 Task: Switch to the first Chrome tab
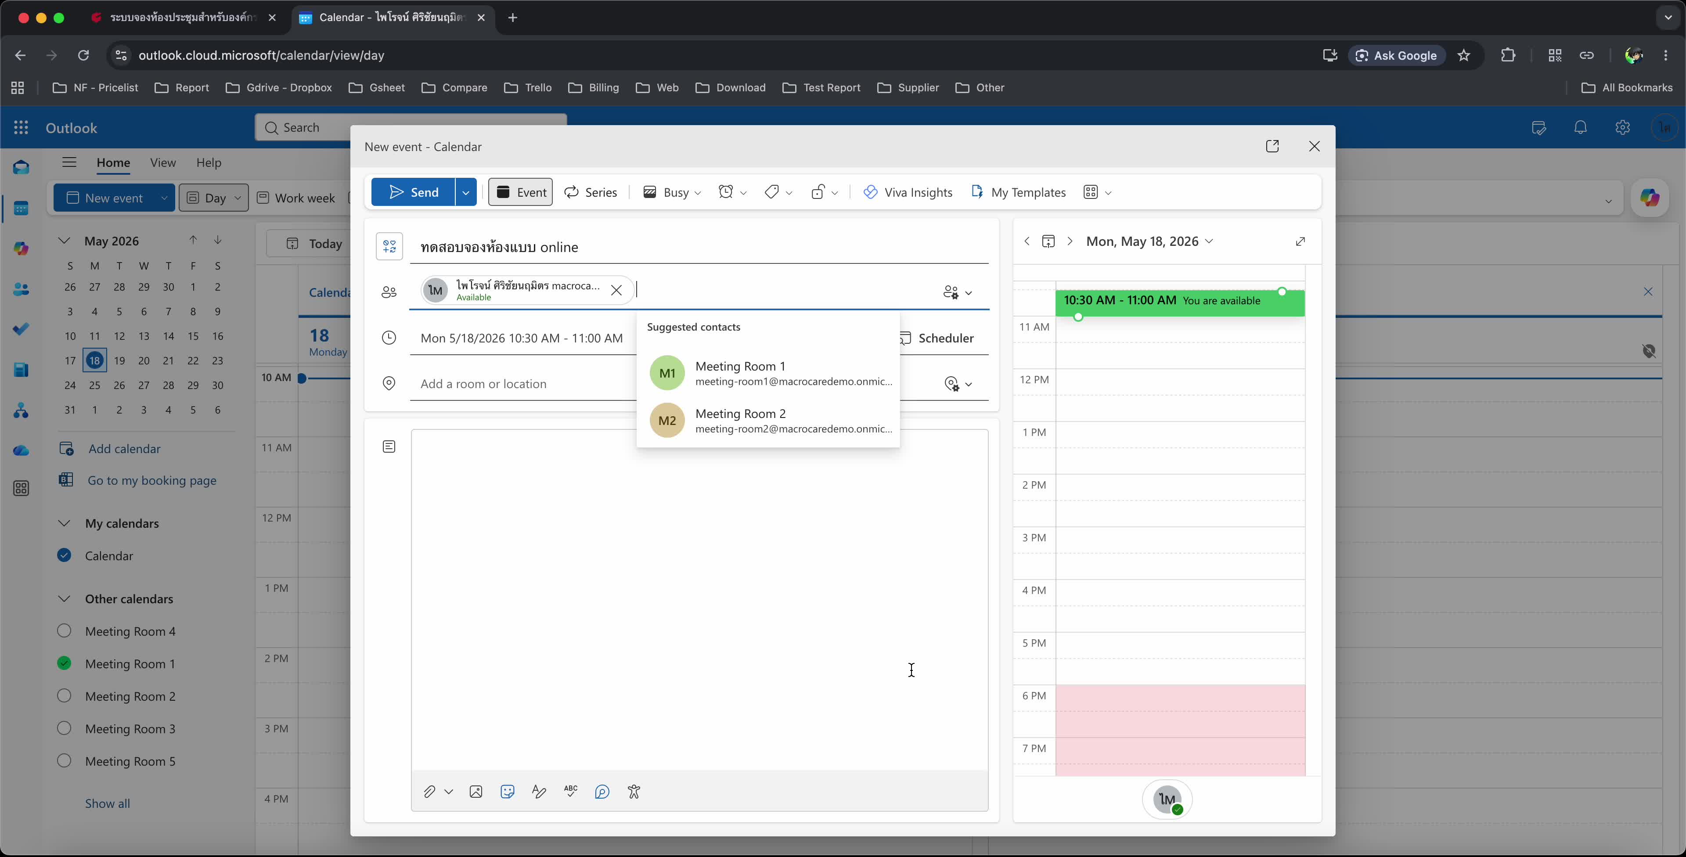(x=184, y=18)
